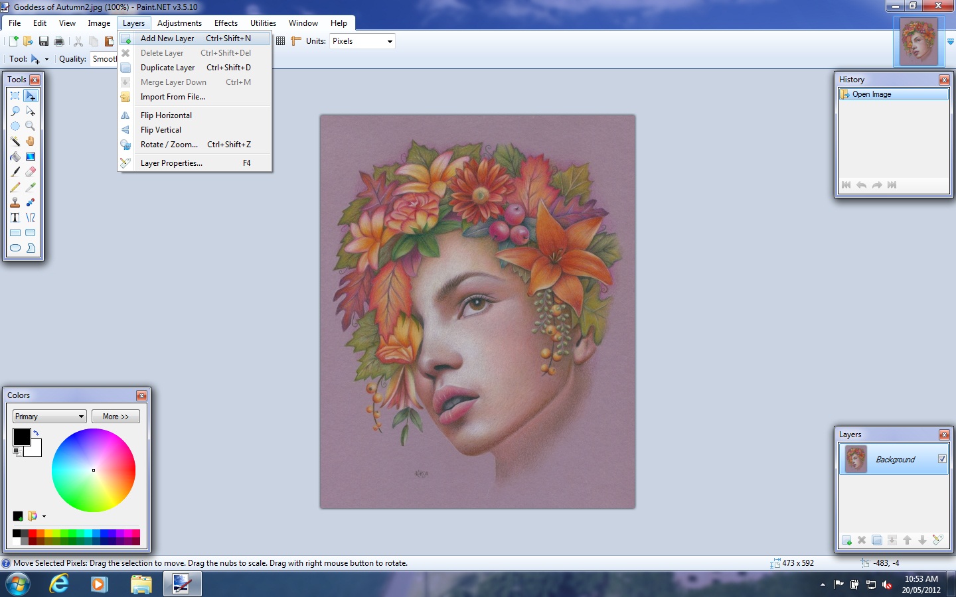This screenshot has width=956, height=597.
Task: Select the Gradient tool
Action: (31, 157)
